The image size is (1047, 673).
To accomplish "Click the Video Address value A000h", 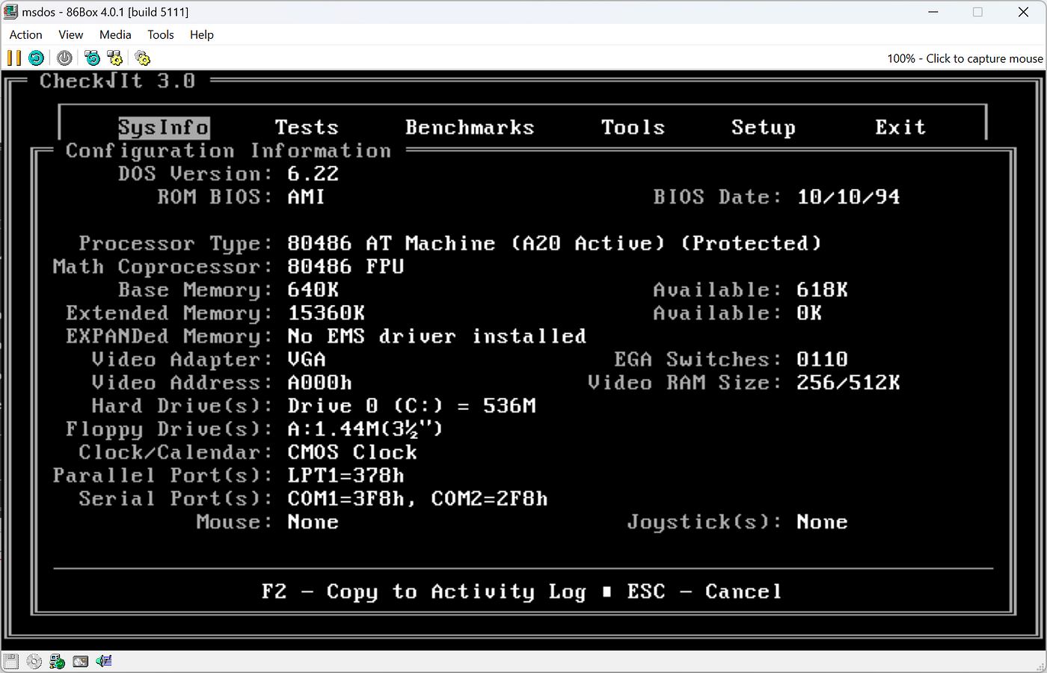I will click(x=319, y=382).
